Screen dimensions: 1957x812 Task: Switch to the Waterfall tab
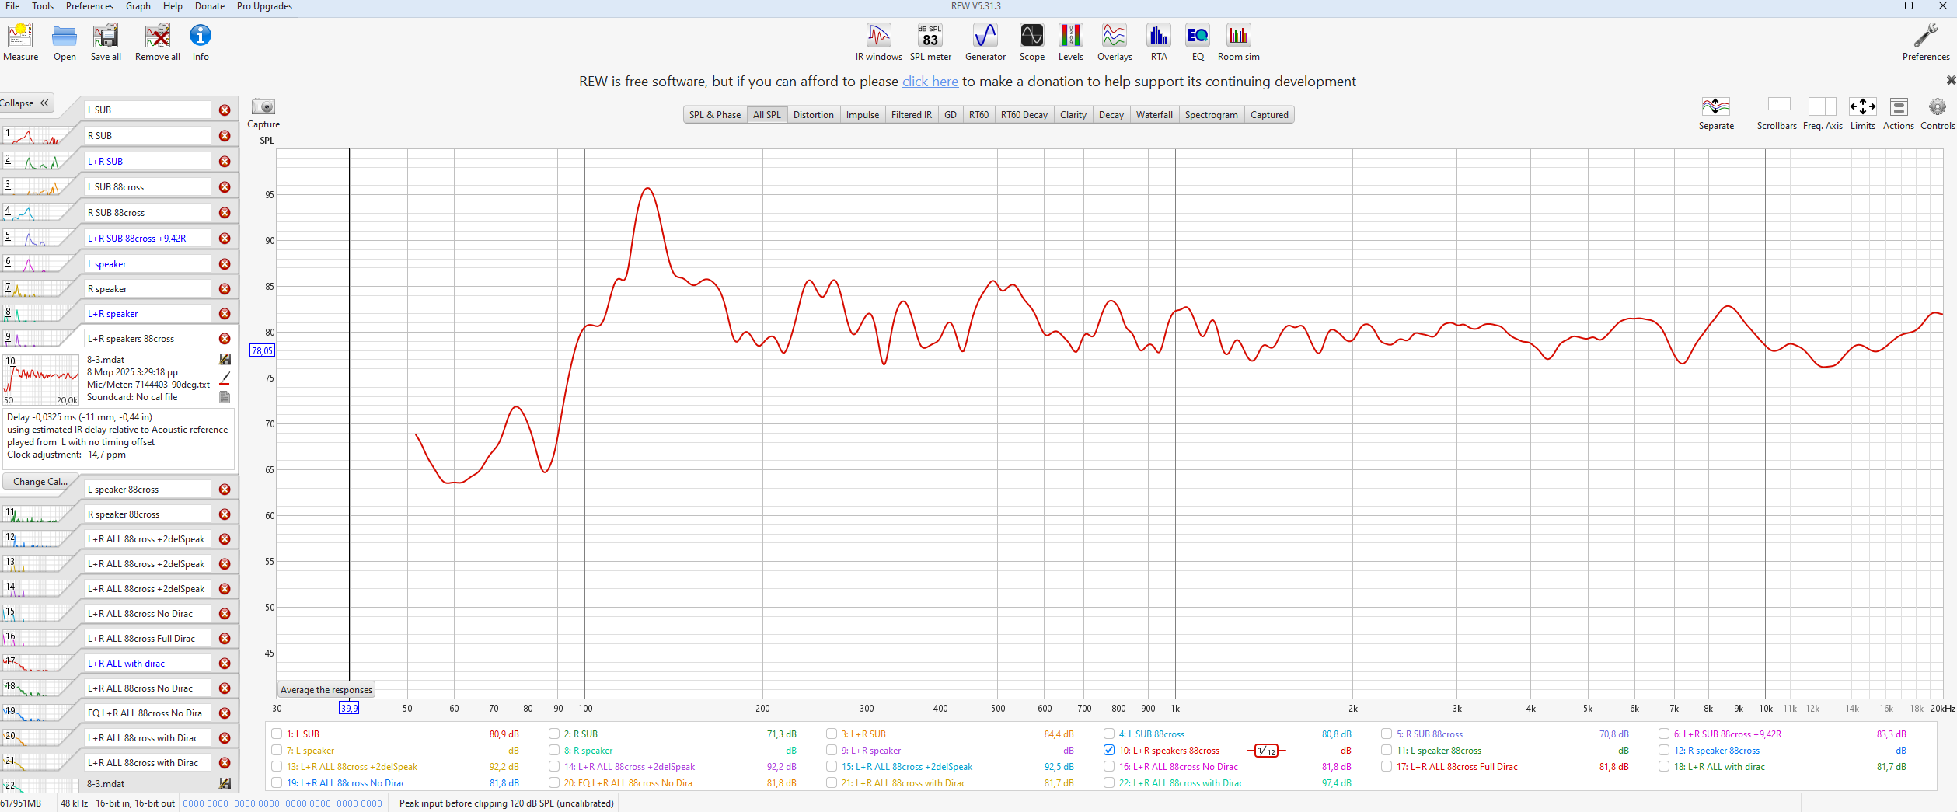[1153, 115]
